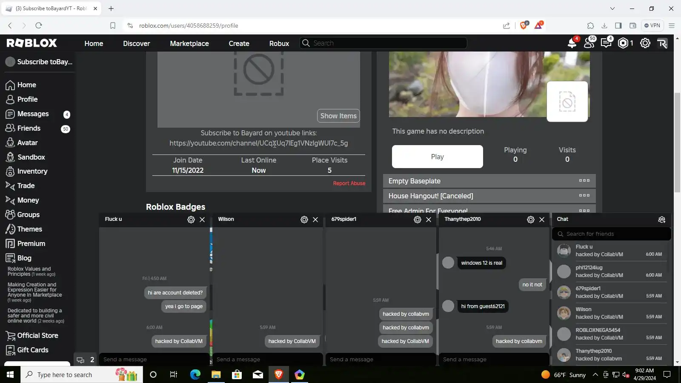Open the tab search dropdown arrow

612,9
